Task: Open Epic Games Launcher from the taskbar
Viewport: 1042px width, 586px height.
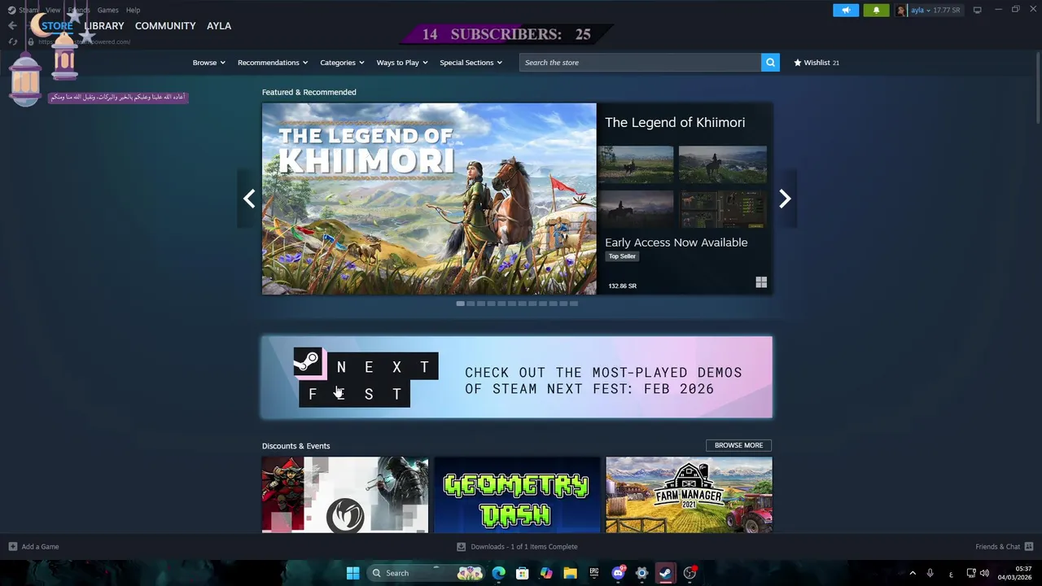Action: point(594,573)
